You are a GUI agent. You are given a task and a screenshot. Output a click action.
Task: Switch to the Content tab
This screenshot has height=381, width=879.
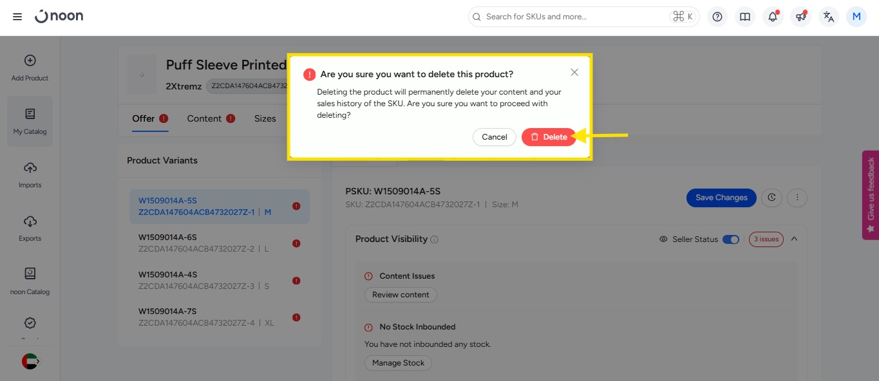tap(204, 118)
